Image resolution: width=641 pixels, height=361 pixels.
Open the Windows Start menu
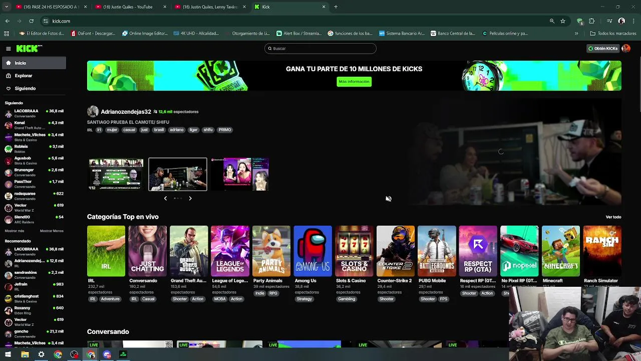click(x=8, y=354)
